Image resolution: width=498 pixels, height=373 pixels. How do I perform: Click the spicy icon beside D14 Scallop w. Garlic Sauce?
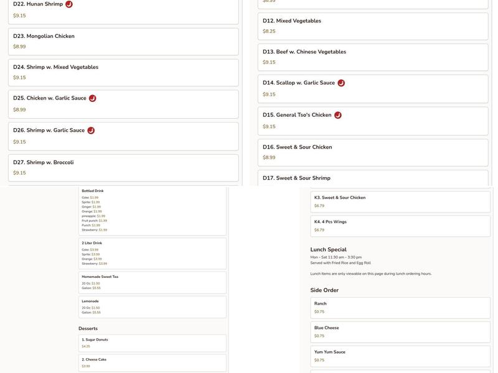click(341, 83)
